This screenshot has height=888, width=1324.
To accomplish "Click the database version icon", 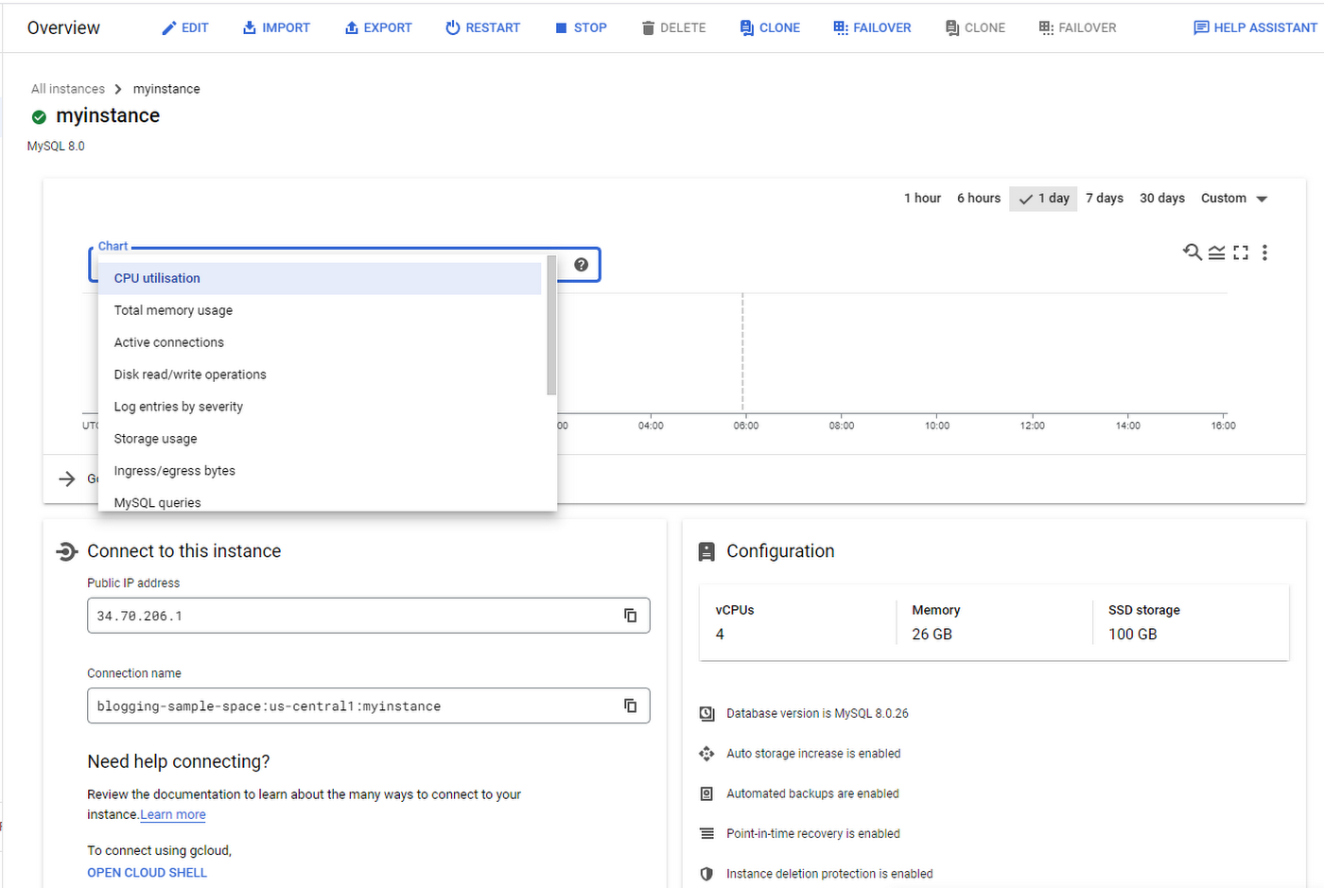I will [706, 713].
